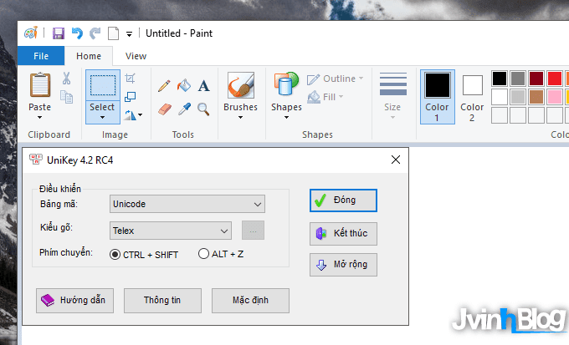Switch to the Home ribbon tab

pos(89,56)
